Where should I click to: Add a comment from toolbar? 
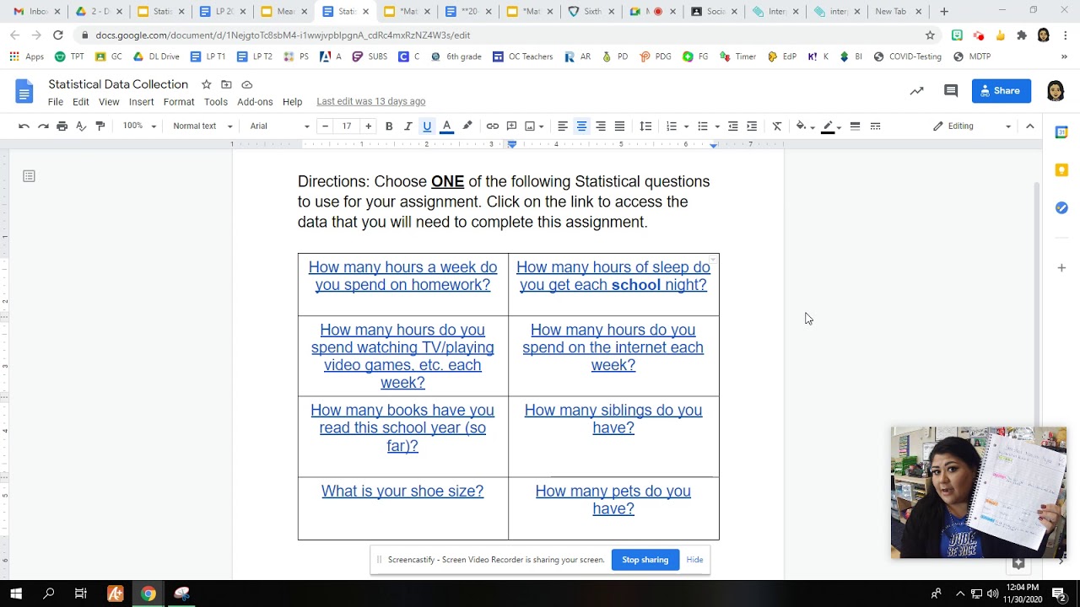[511, 126]
